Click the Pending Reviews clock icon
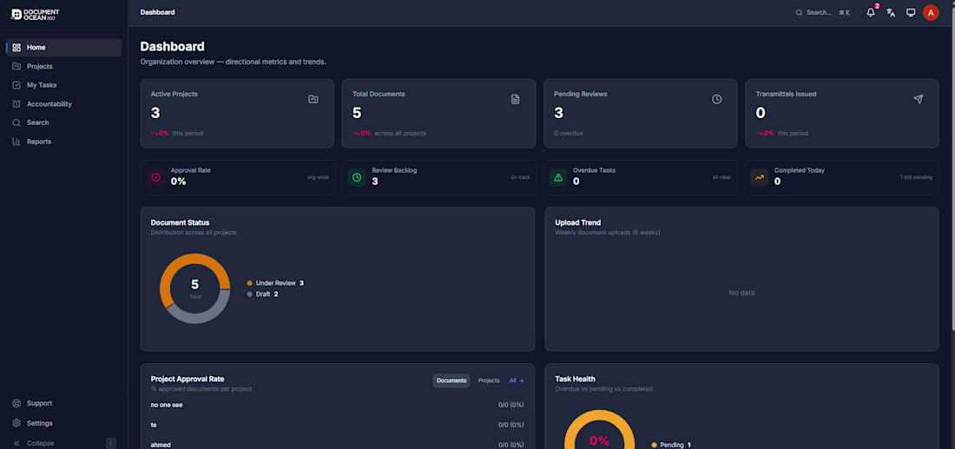Viewport: 955px width, 449px height. pos(717,99)
